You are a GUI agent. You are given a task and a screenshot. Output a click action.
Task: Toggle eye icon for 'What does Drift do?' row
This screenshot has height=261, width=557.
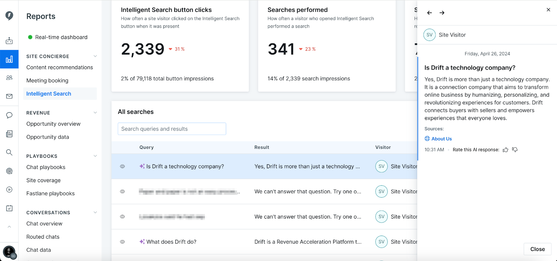coord(123,242)
